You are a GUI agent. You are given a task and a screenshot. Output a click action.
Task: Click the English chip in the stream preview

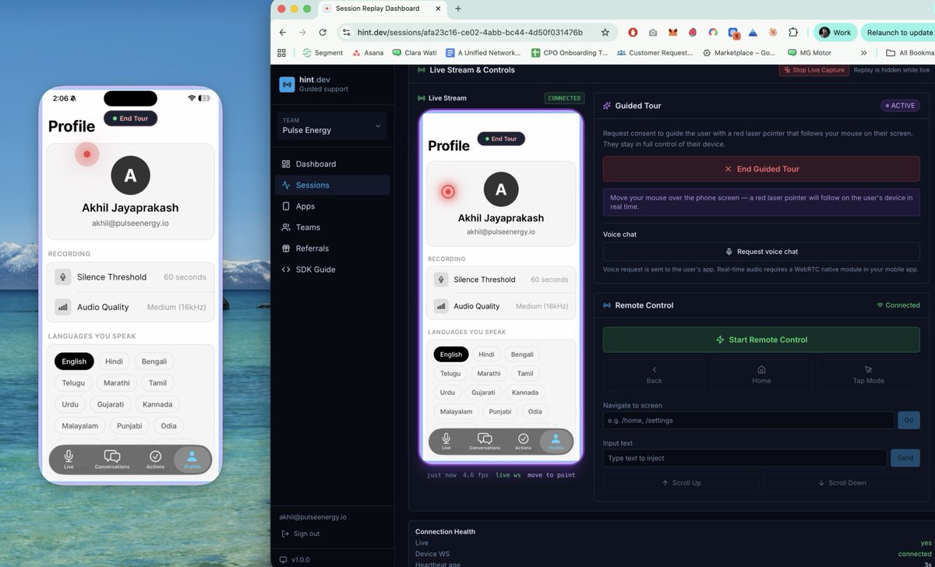click(x=451, y=354)
